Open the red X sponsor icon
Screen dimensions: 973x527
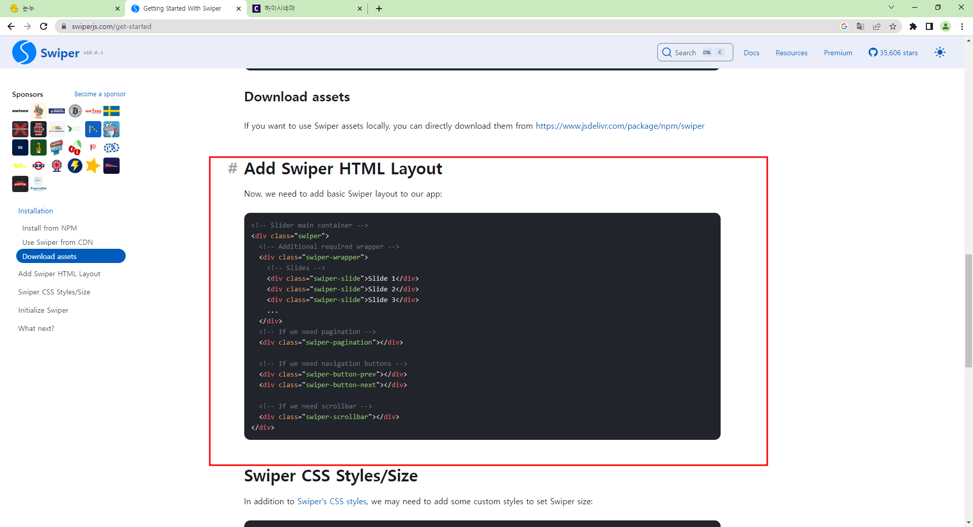(x=20, y=129)
